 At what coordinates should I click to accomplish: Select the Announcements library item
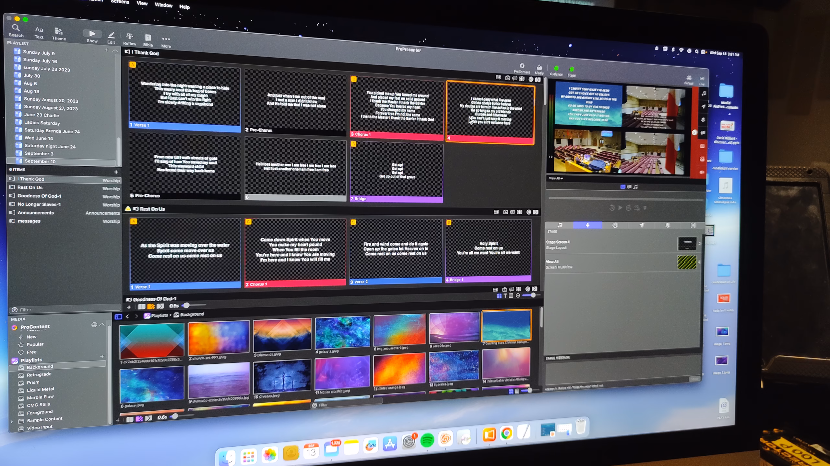[64, 213]
